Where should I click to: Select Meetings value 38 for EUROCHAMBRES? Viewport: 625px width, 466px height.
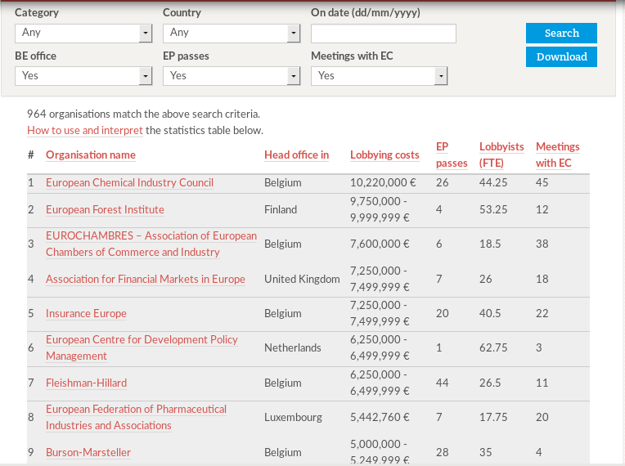tap(542, 244)
